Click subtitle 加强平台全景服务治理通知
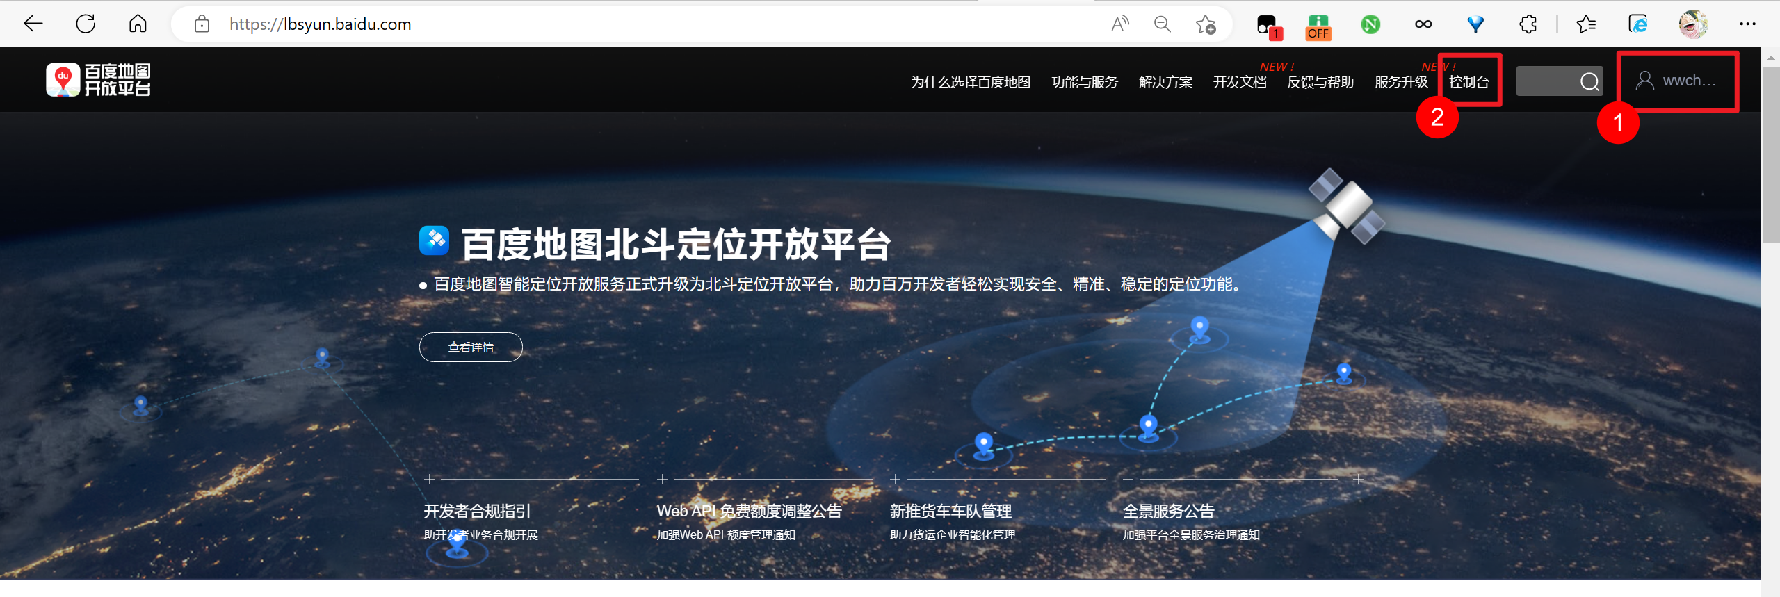The height and width of the screenshot is (597, 1780). 1191,535
